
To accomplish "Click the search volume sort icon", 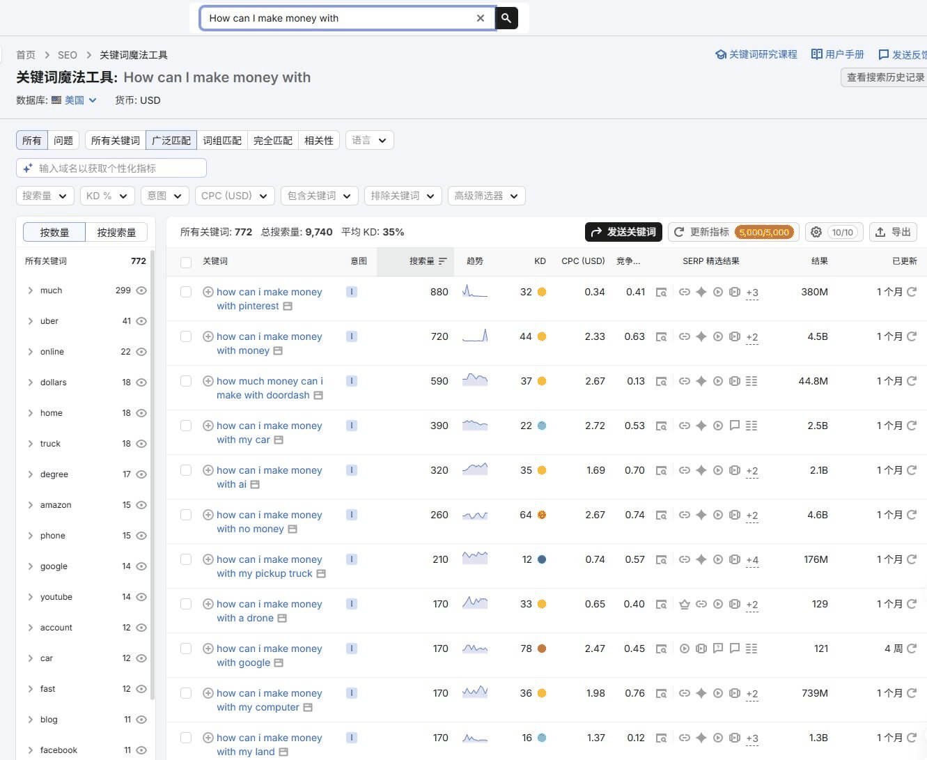I will point(442,261).
